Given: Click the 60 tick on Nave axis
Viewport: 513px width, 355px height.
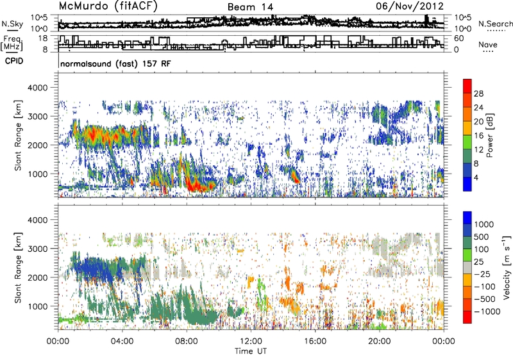Looking at the screenshot, I should tap(458, 38).
